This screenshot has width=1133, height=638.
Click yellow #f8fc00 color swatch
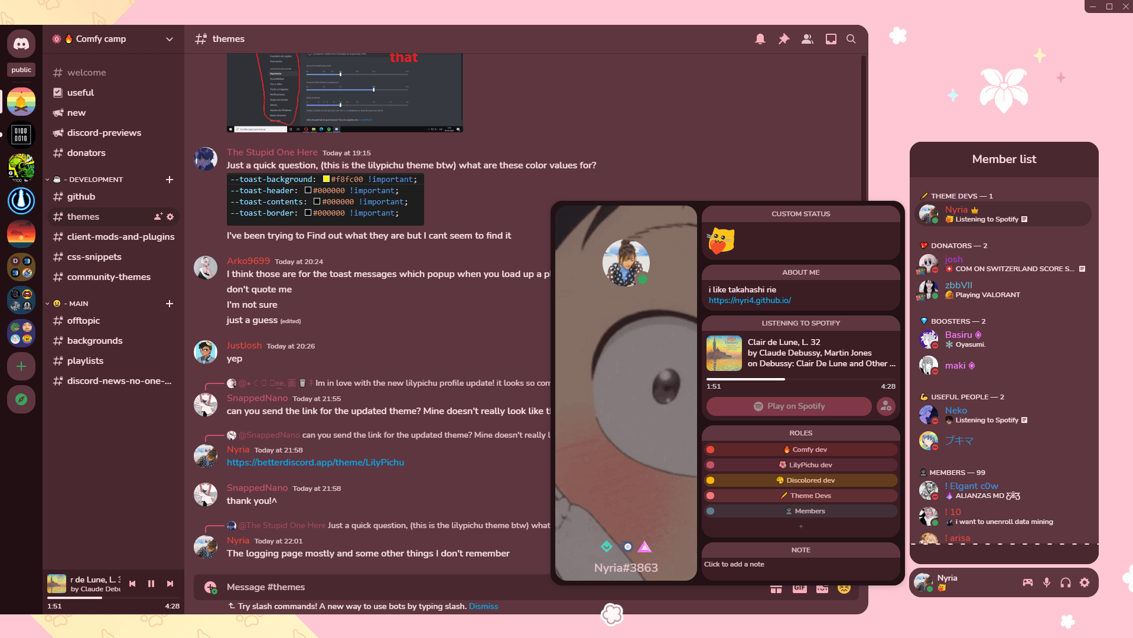[326, 179]
